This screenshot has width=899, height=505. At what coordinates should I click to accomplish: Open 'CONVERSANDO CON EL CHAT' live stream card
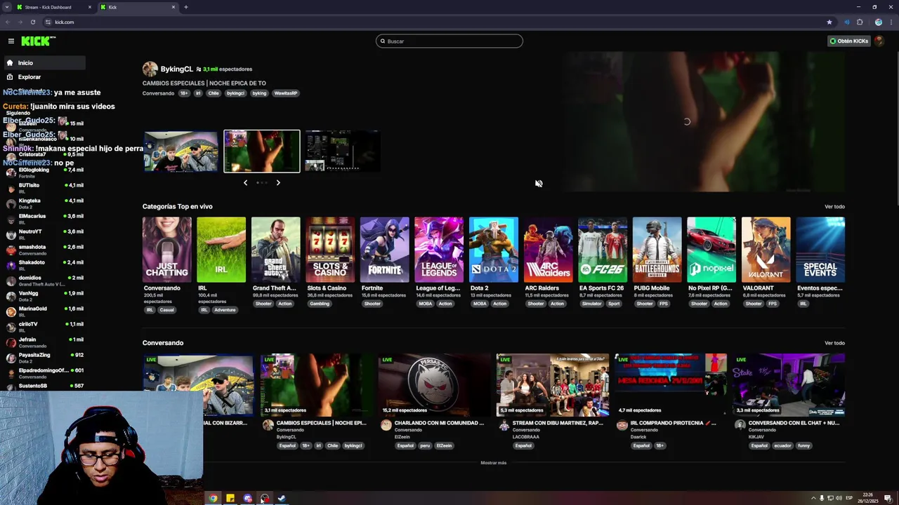click(788, 385)
